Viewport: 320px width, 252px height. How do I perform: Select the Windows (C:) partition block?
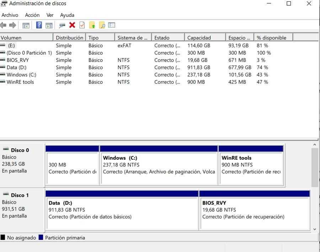point(159,168)
